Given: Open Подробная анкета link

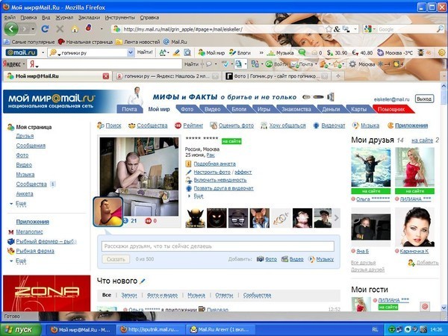Looking at the screenshot, I should point(214,164).
